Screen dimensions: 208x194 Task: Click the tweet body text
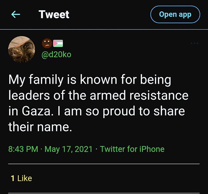98,103
